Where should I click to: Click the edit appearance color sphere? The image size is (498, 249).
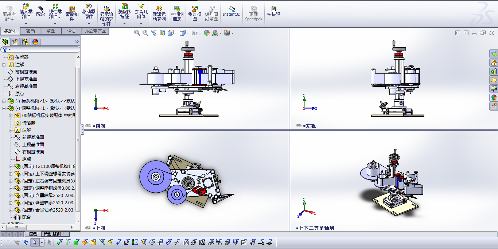pos(207,33)
